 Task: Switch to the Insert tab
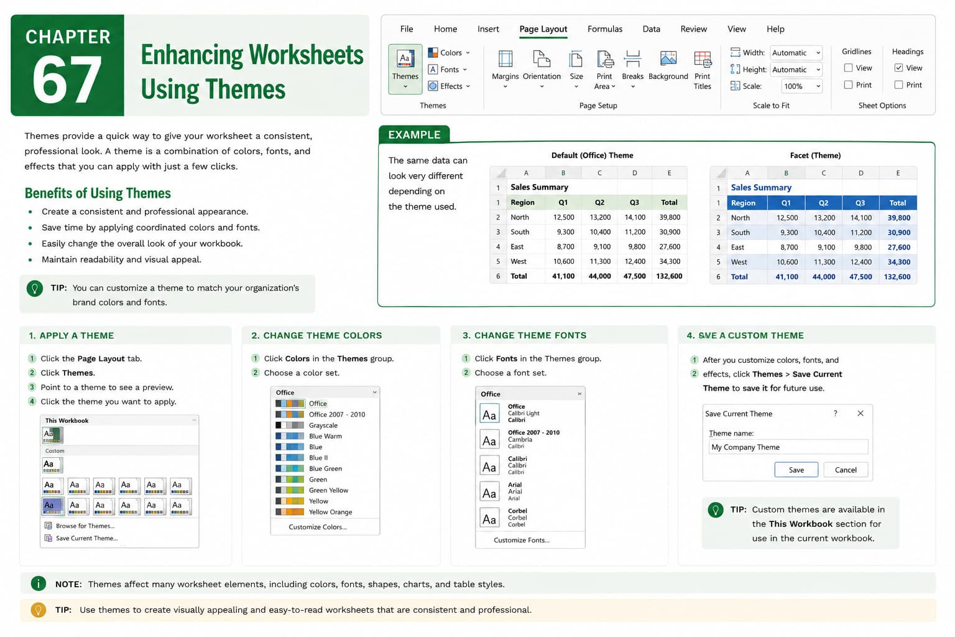pos(488,29)
